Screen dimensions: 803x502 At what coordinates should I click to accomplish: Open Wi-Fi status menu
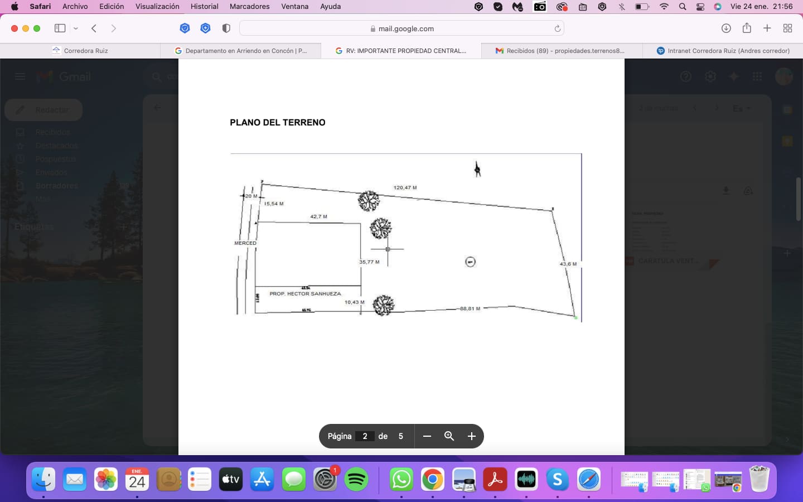(664, 7)
